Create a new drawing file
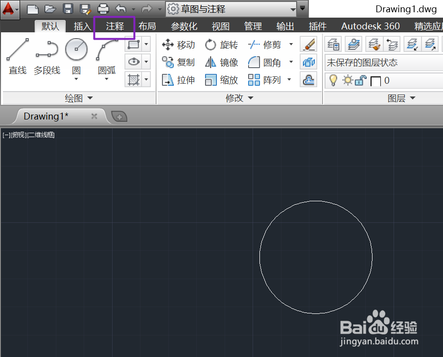The width and height of the screenshot is (443, 357). click(32, 9)
